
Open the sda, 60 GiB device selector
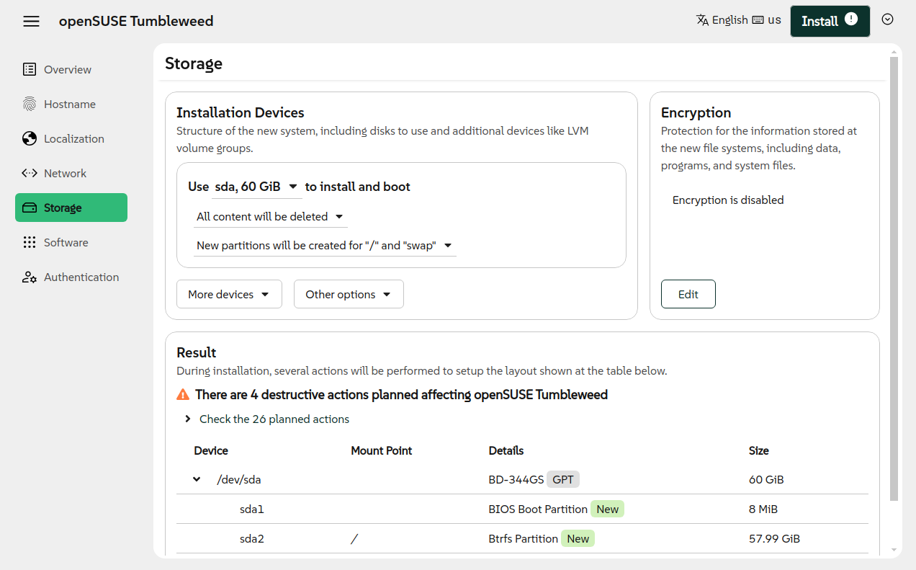(x=256, y=187)
